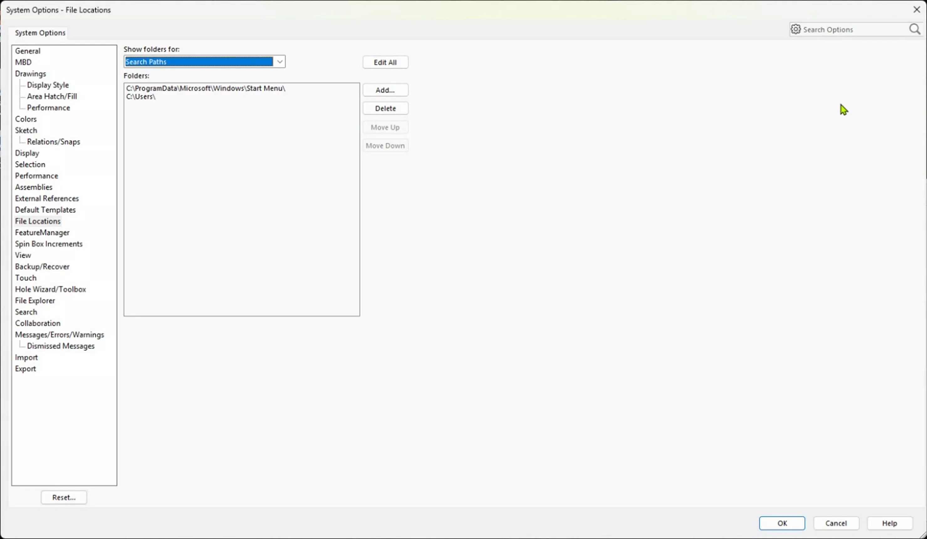Open the Hole Wizard/Toolbox settings
The height and width of the screenshot is (539, 927).
click(50, 289)
